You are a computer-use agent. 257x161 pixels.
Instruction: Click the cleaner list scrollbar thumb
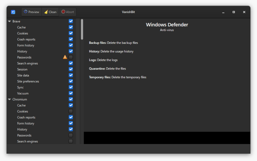click(82, 29)
